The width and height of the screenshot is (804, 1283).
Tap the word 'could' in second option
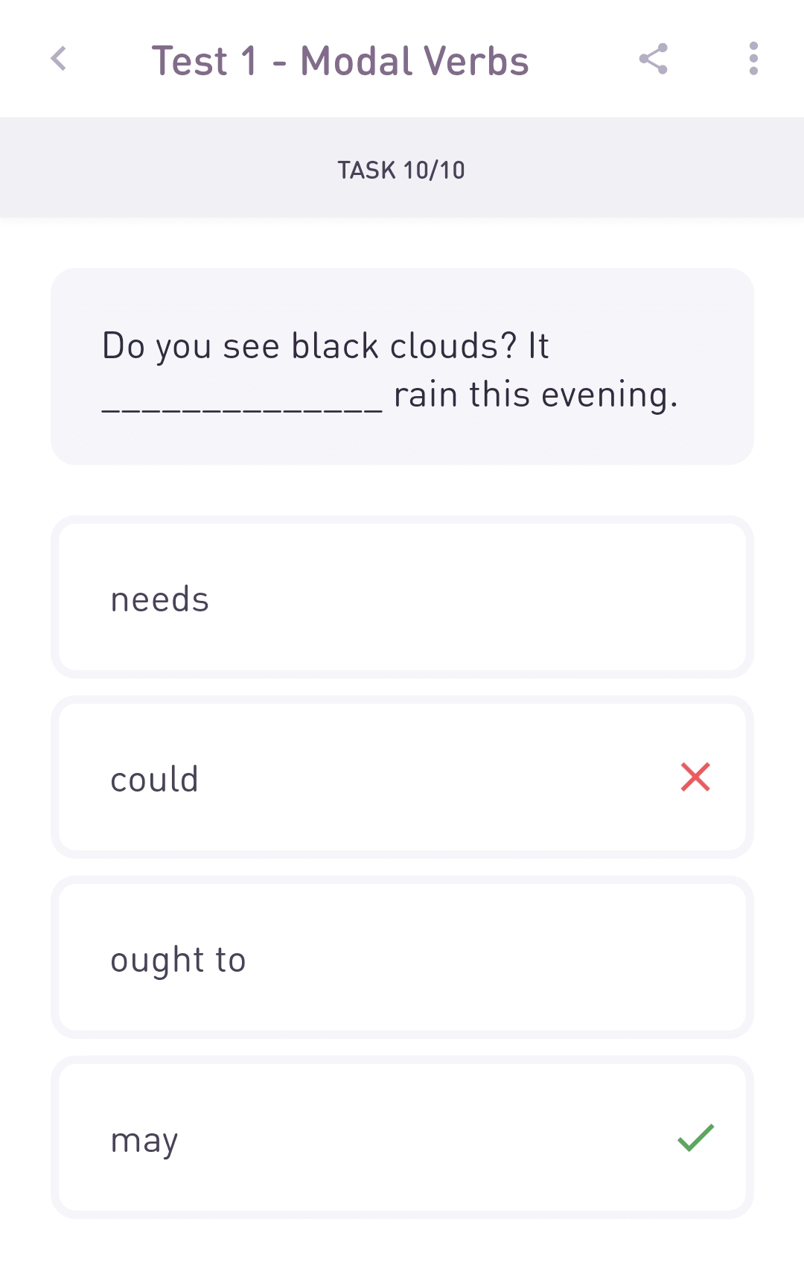pyautogui.click(x=155, y=779)
